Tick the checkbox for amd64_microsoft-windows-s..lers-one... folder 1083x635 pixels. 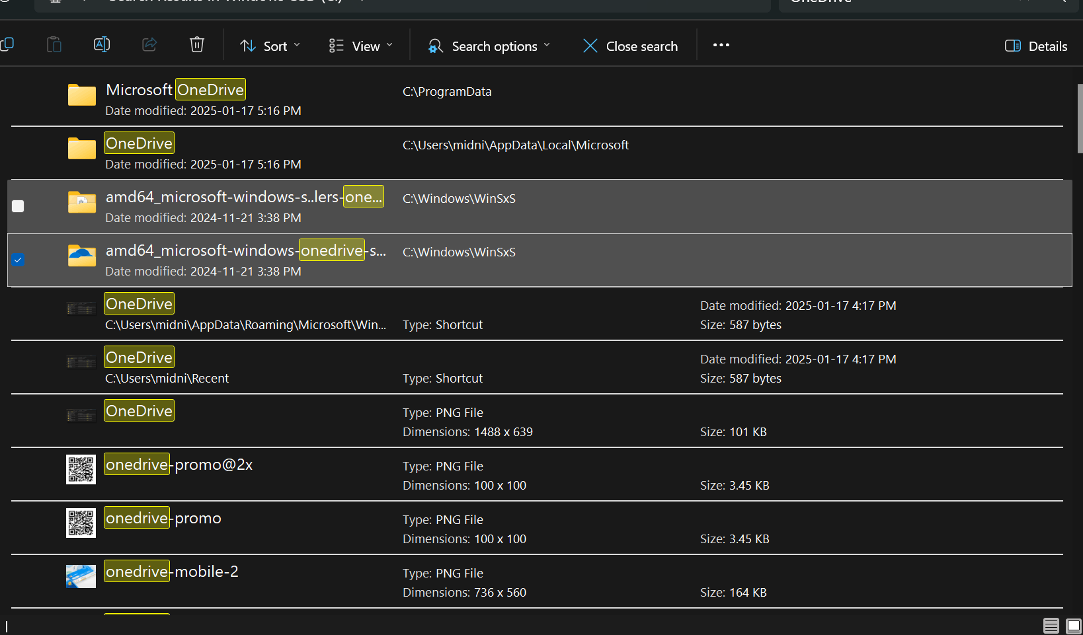click(18, 206)
